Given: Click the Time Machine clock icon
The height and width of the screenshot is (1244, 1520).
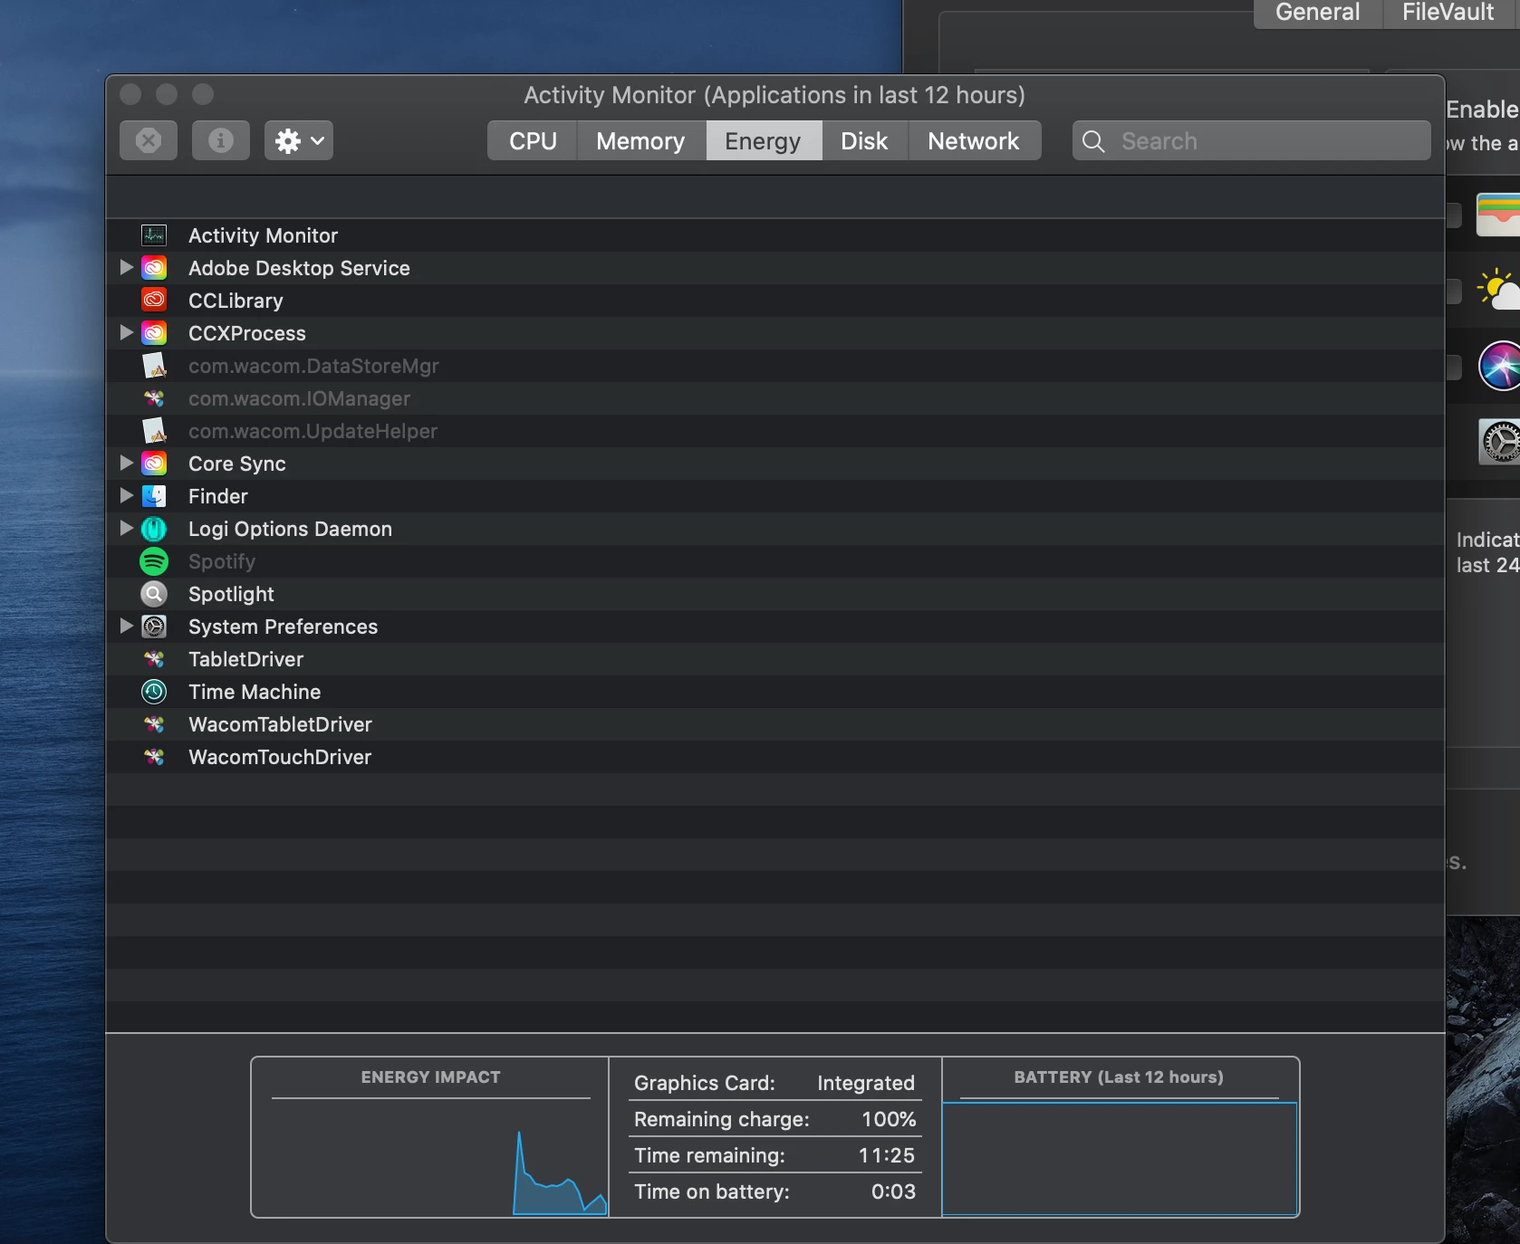Looking at the screenshot, I should [154, 692].
